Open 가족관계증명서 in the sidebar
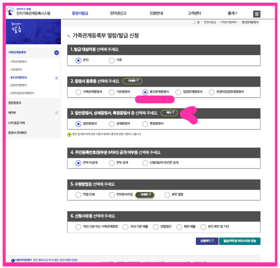 [19, 62]
